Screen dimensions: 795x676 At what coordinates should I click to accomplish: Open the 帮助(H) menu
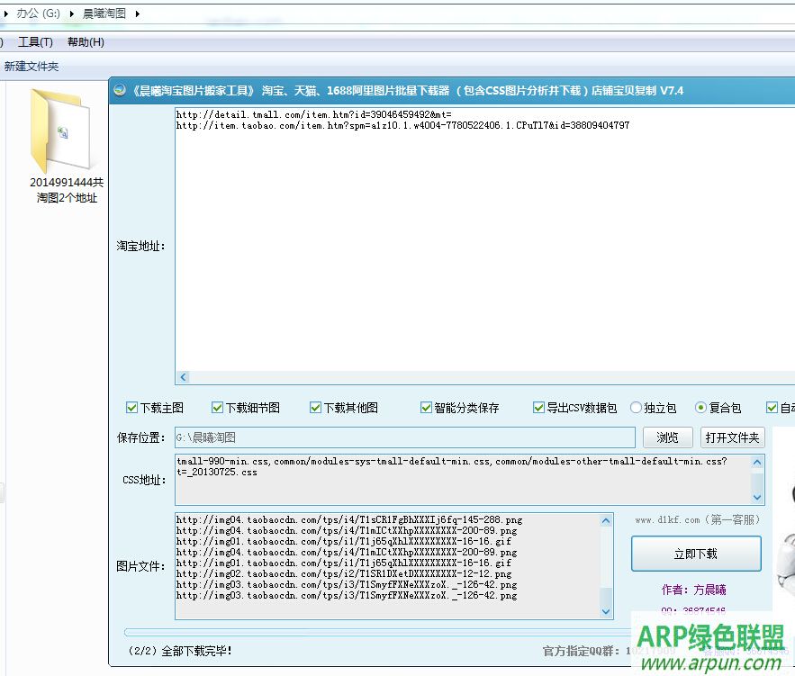(x=86, y=42)
